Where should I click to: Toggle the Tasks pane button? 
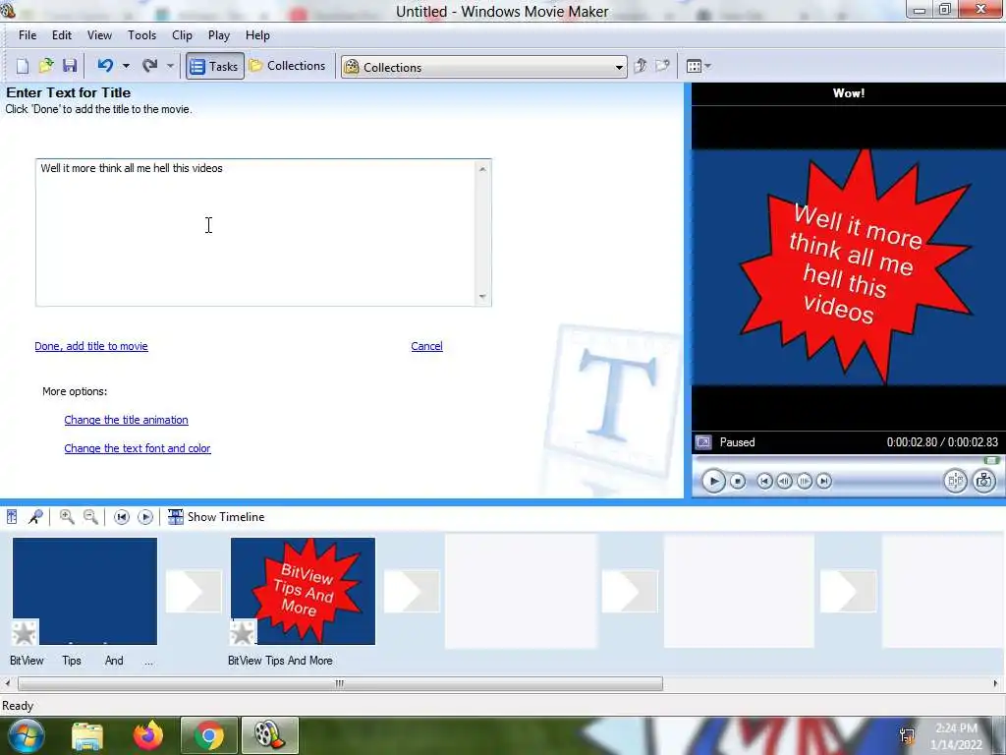tap(215, 66)
